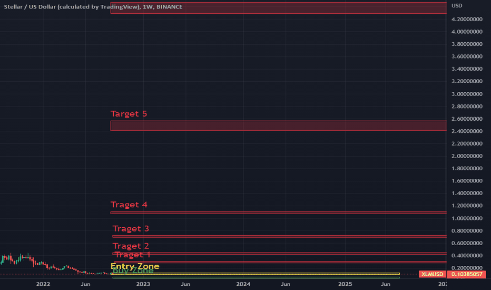Click the 2.00000000 price axis label
The width and height of the screenshot is (491, 290).
coord(467,156)
